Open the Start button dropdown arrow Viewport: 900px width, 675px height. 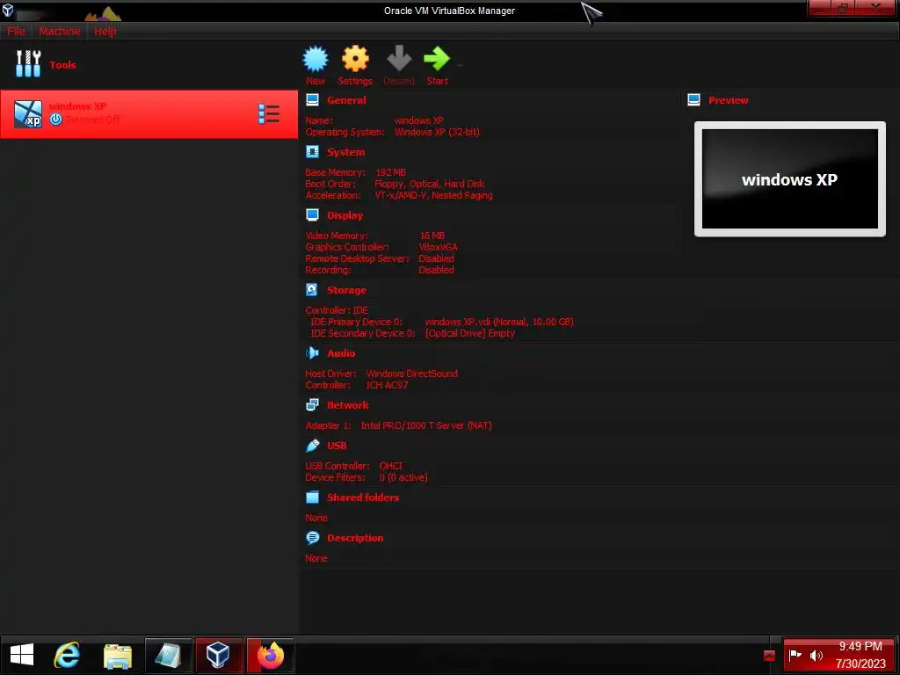(460, 65)
